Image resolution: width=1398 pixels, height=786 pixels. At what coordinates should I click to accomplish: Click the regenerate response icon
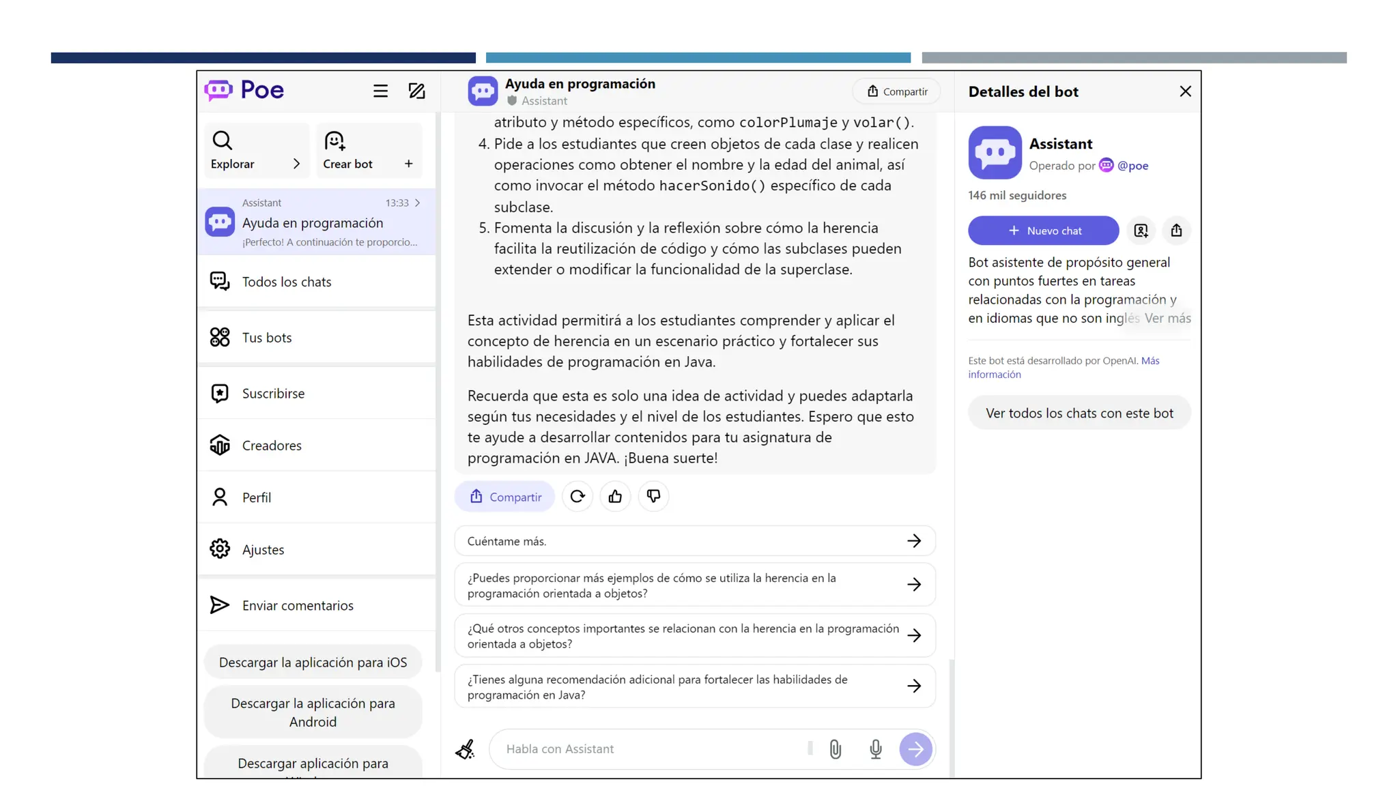point(577,497)
